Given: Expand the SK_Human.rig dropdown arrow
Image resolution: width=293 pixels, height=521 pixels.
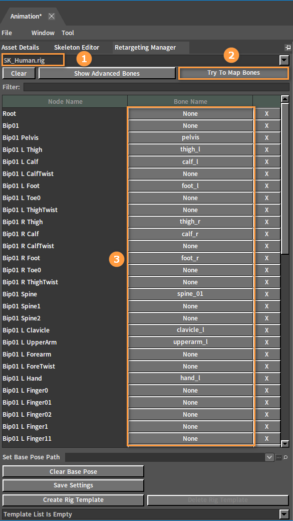Looking at the screenshot, I should pyautogui.click(x=284, y=61).
